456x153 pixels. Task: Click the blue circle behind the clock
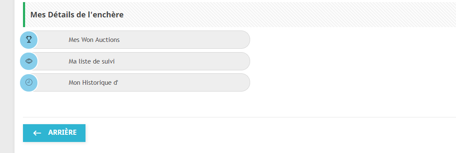click(x=29, y=83)
